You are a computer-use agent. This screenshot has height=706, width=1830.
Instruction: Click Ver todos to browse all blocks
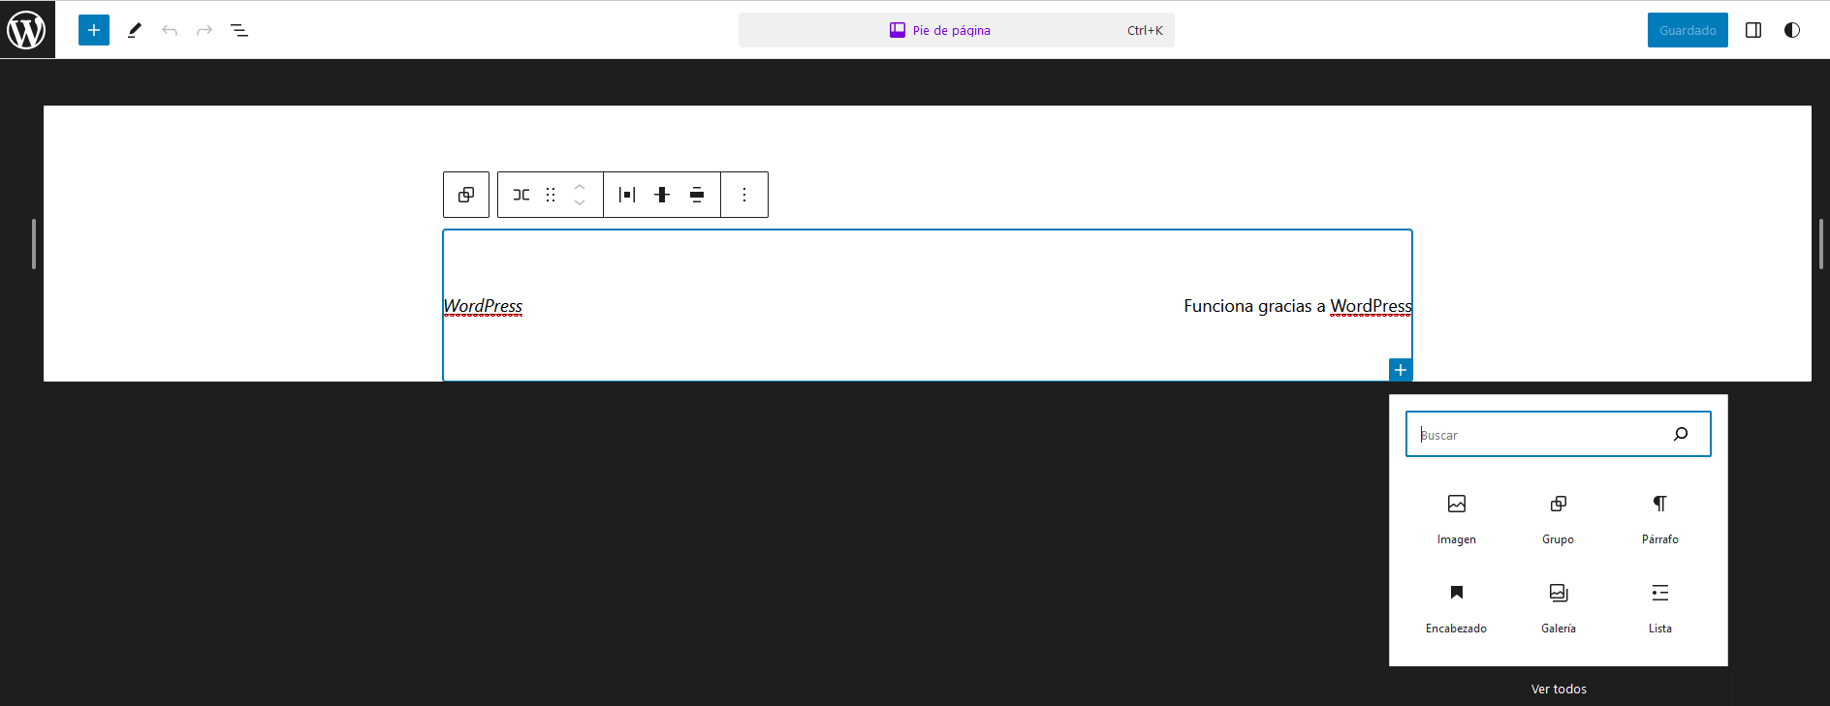click(1558, 689)
